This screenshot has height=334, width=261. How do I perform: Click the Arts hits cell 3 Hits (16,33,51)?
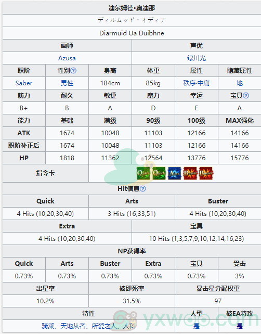point(132,214)
